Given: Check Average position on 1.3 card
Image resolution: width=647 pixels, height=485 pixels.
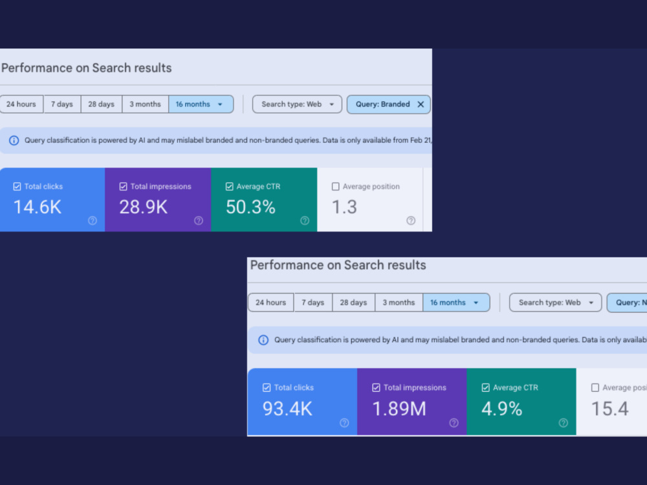Looking at the screenshot, I should pos(335,186).
